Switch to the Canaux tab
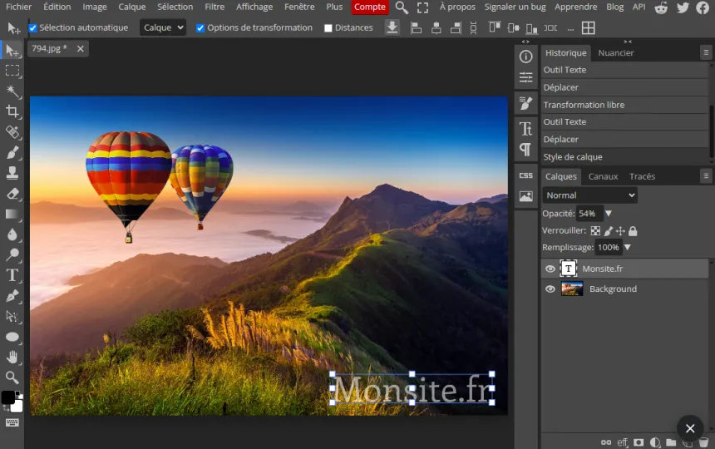 point(603,176)
